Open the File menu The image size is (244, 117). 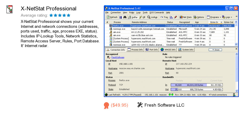(107, 13)
